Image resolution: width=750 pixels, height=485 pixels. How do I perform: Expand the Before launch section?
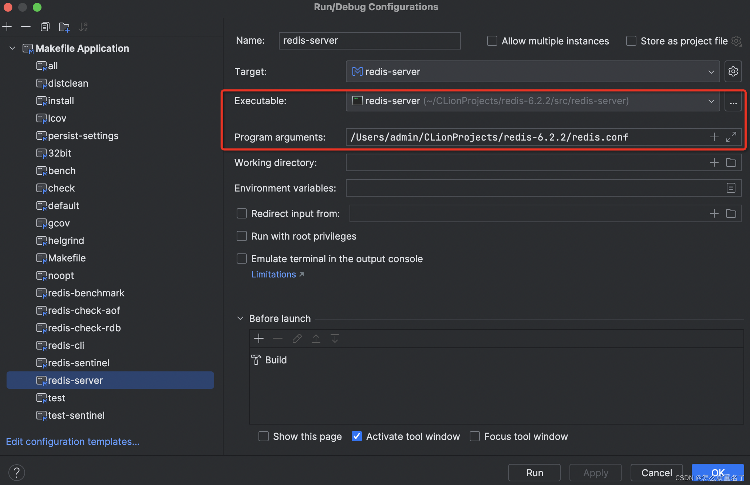click(241, 318)
